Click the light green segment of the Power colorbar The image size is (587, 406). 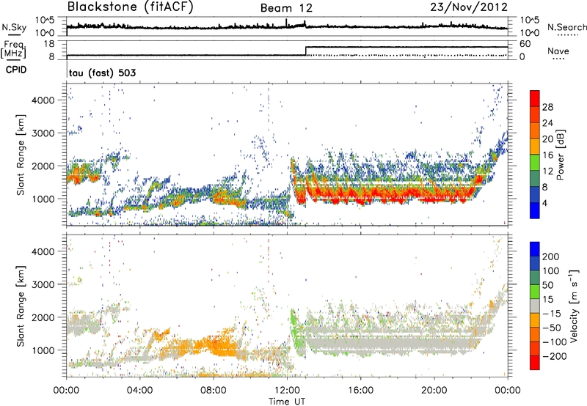[x=535, y=163]
